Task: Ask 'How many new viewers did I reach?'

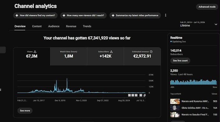Action: [84, 15]
